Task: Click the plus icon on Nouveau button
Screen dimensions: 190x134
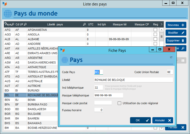Action: (x=183, y=25)
